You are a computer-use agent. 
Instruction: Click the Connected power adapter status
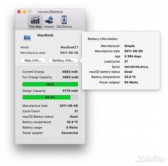point(70,133)
